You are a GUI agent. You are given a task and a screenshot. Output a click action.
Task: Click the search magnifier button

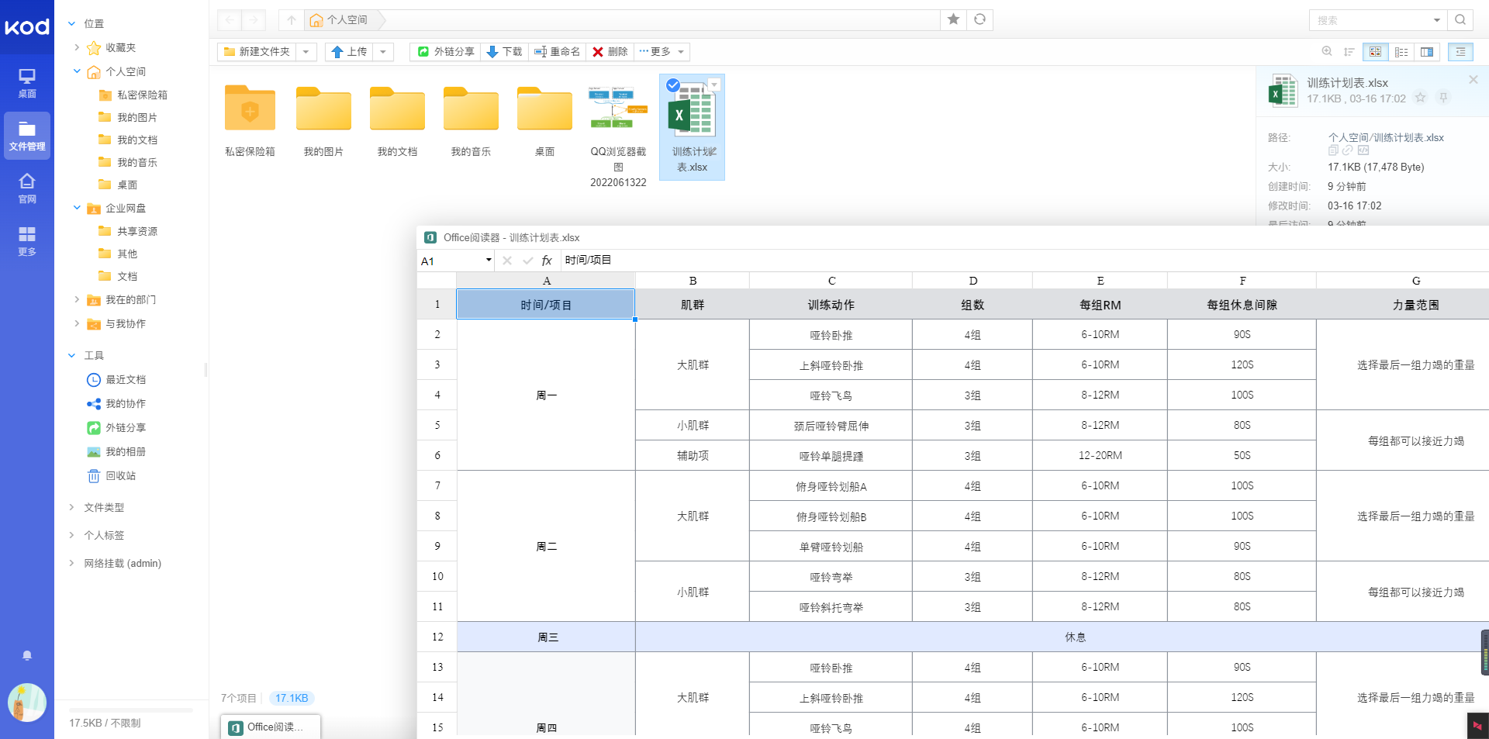[x=1460, y=20]
